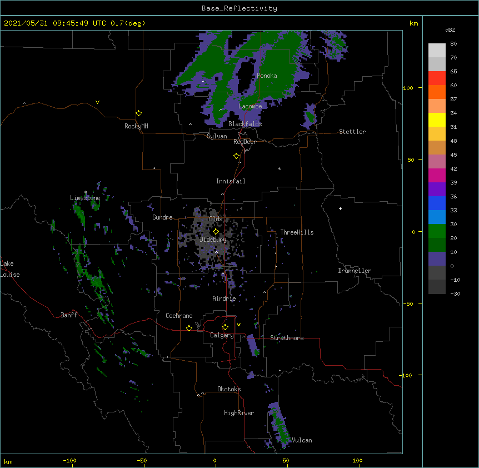The height and width of the screenshot is (468, 479).
Task: Click the HighRiver city label
Action: point(239,413)
